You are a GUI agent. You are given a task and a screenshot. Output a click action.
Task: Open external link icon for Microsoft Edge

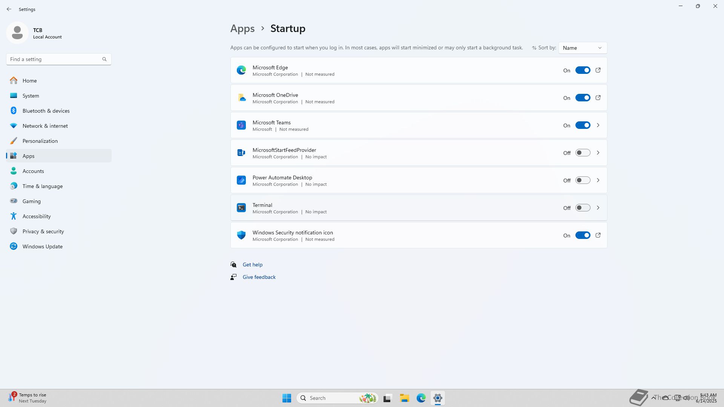598,70
